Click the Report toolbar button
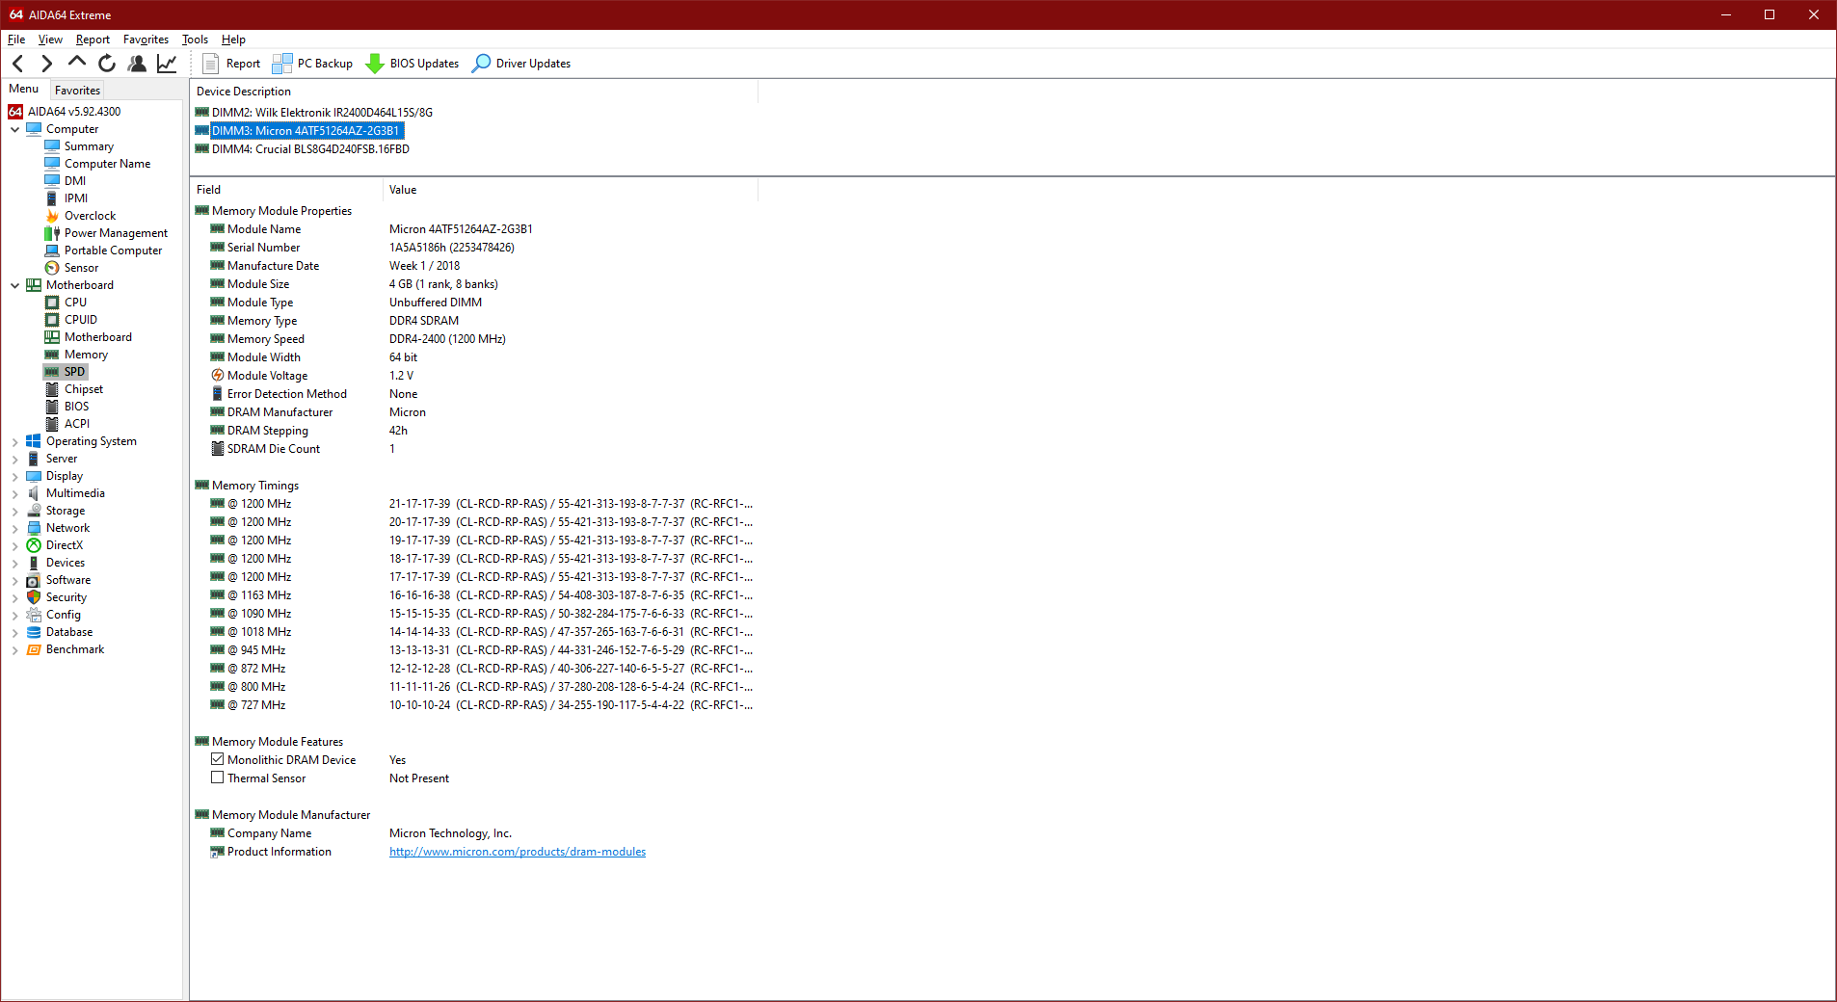The width and height of the screenshot is (1837, 1002). 231,64
